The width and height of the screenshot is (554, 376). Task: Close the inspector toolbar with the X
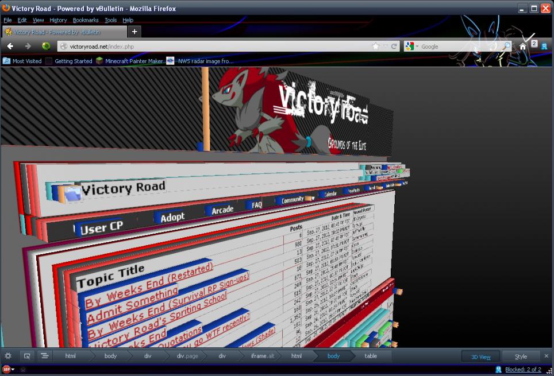pyautogui.click(x=547, y=356)
